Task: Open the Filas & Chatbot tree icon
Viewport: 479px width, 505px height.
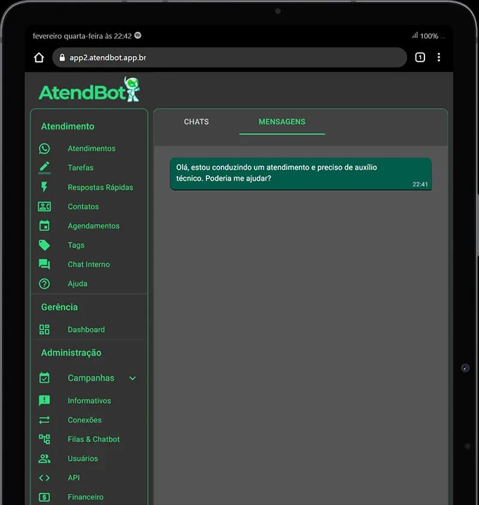Action: (x=44, y=439)
